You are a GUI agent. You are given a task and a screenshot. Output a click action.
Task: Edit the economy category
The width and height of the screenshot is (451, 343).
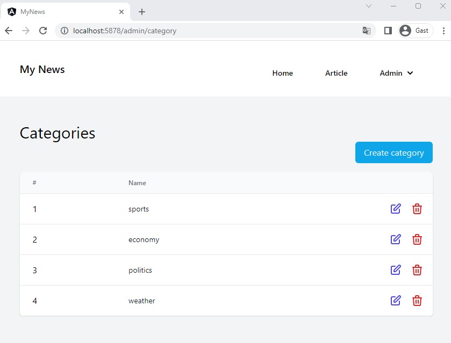pos(396,239)
